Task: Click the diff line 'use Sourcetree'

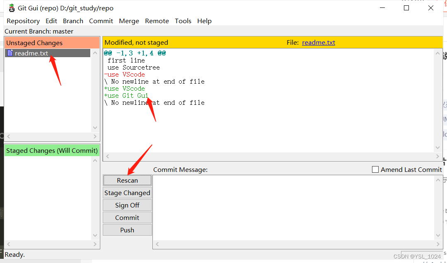Action: click(x=133, y=68)
